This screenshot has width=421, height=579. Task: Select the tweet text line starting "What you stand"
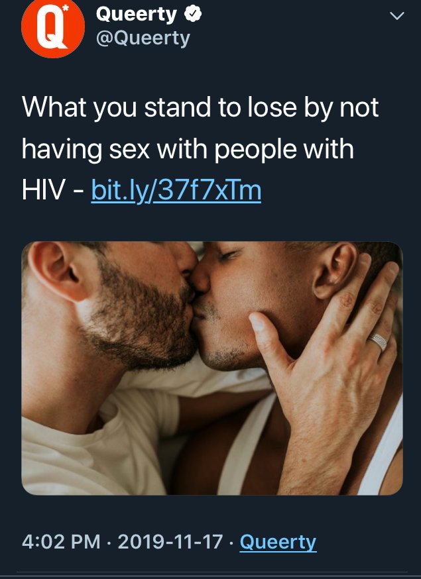point(200,108)
